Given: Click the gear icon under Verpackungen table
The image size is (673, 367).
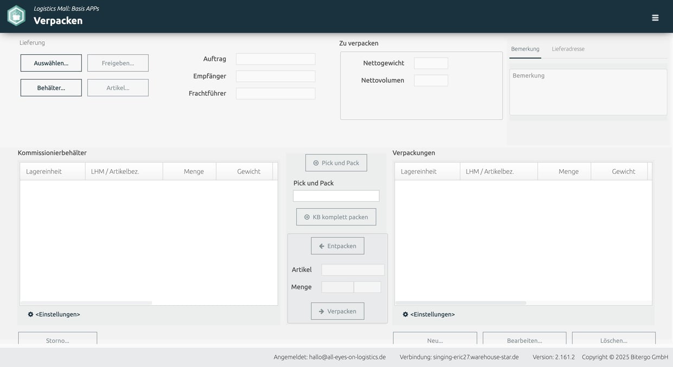Looking at the screenshot, I should coord(405,314).
